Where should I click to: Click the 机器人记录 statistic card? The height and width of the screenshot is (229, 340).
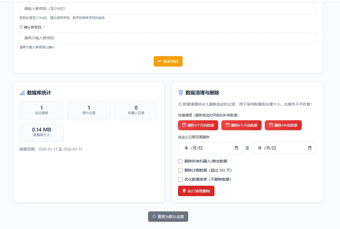point(136,110)
